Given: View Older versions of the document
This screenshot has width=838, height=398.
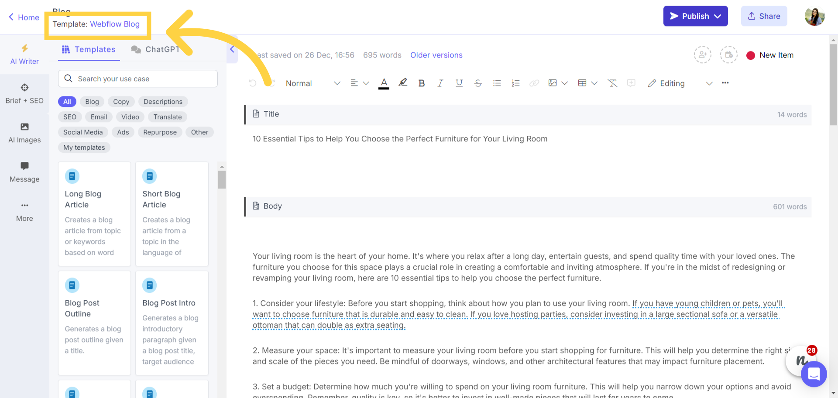Looking at the screenshot, I should click(436, 55).
